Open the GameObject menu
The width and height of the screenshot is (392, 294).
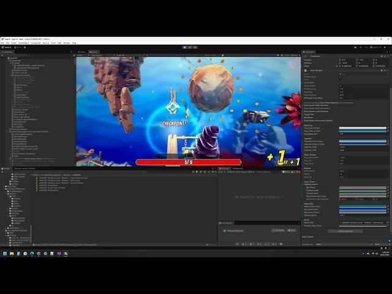click(x=23, y=43)
